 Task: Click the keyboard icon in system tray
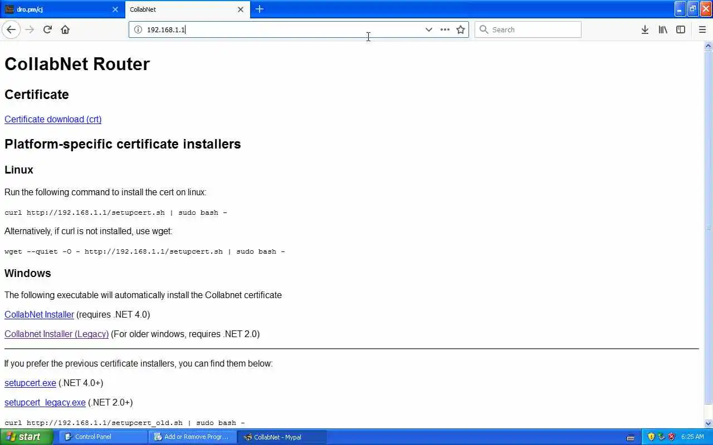tap(631, 437)
